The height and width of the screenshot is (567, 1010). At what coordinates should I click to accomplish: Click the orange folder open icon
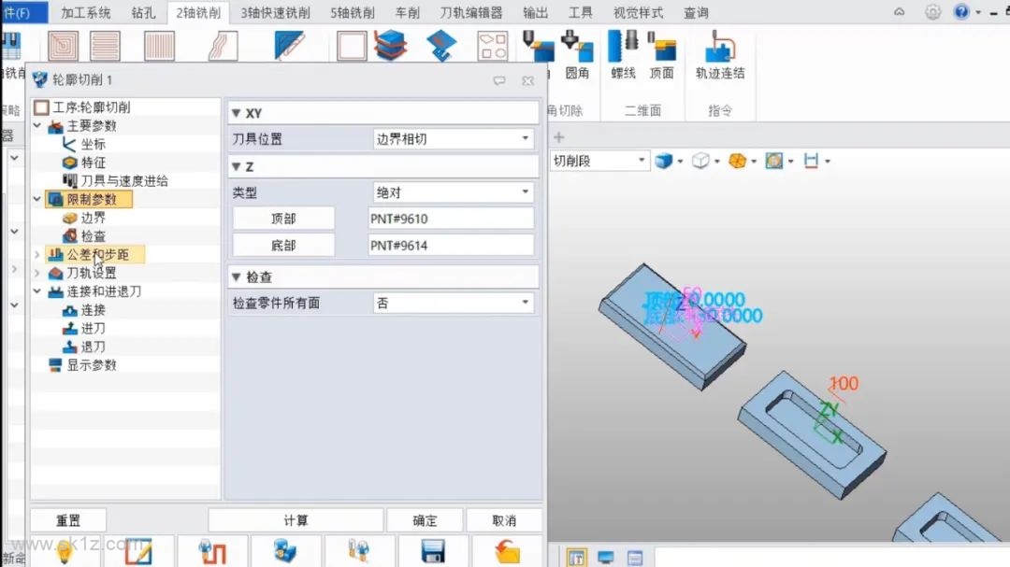(508, 552)
